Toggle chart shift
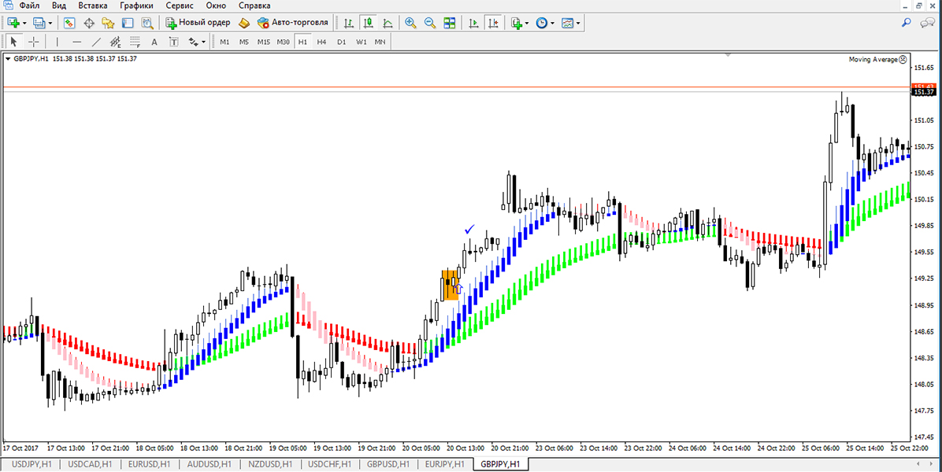Screen dimensions: 942x472 pyautogui.click(x=494, y=23)
